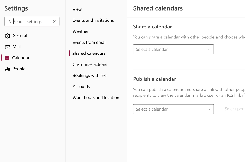The width and height of the screenshot is (245, 162).
Task: Clear the search settings box
Action: point(54,22)
